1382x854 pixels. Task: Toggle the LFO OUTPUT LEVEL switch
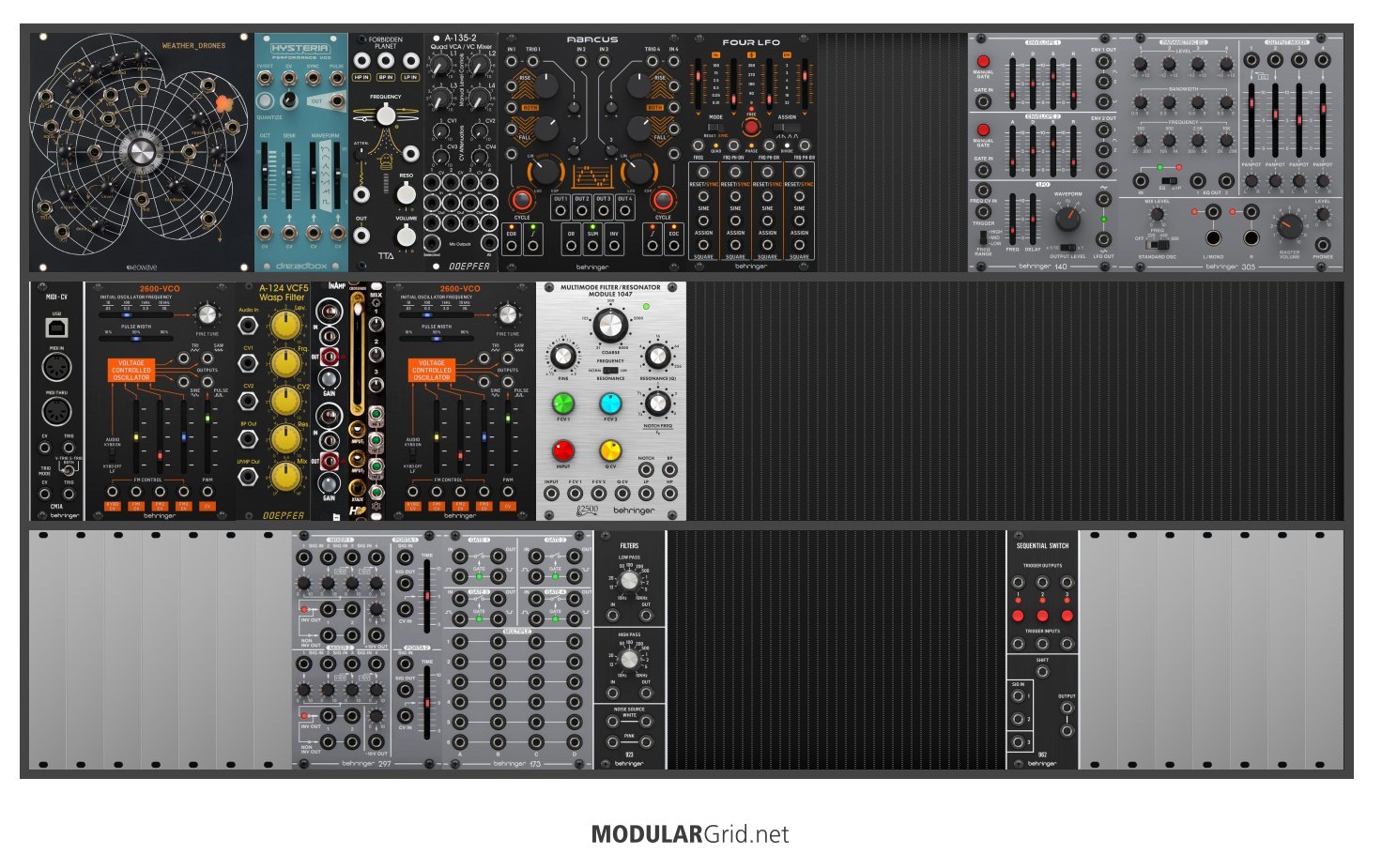[x=1067, y=248]
